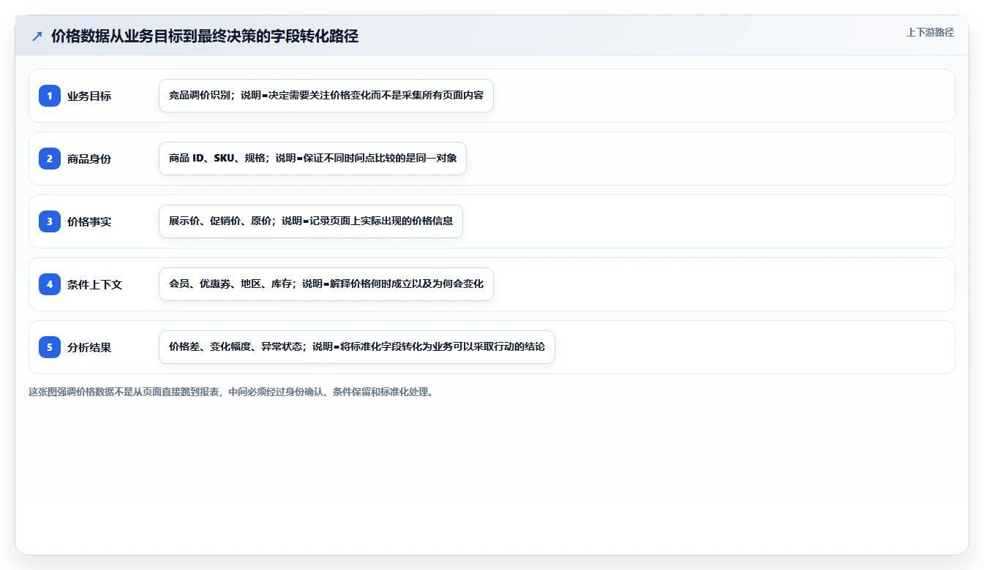Click the title 价格数据从业务目标到最终决策的字段转化路径
Image resolution: width=984 pixels, height=570 pixels.
pos(205,36)
